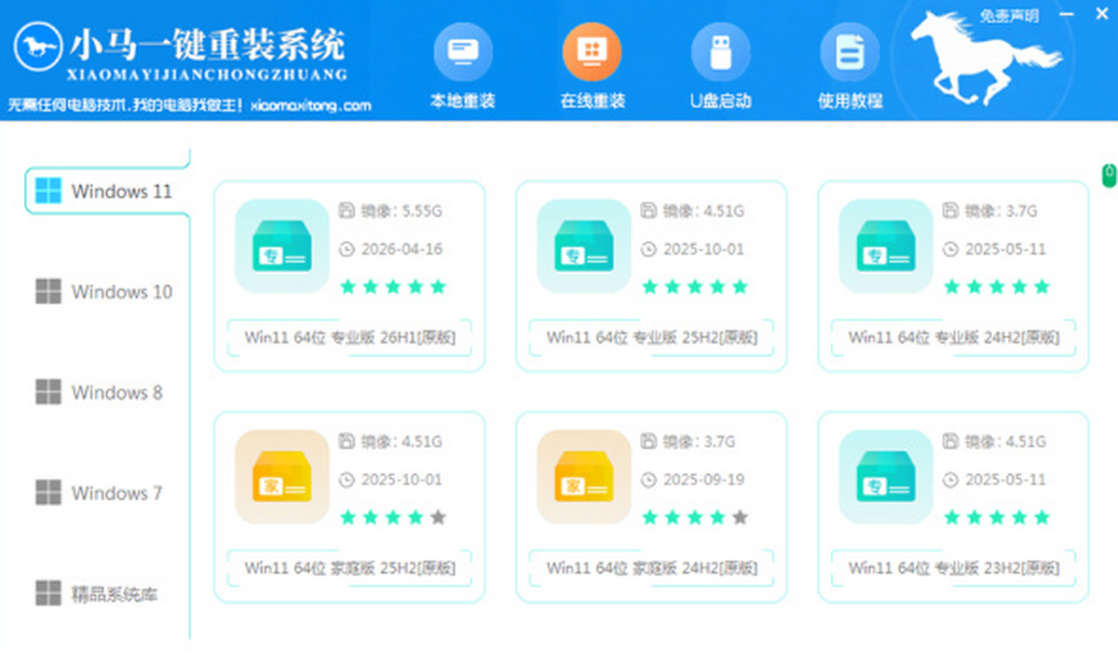Click the clock icon beside 2025-09-19
Screen dimensions: 1118x653
648,480
